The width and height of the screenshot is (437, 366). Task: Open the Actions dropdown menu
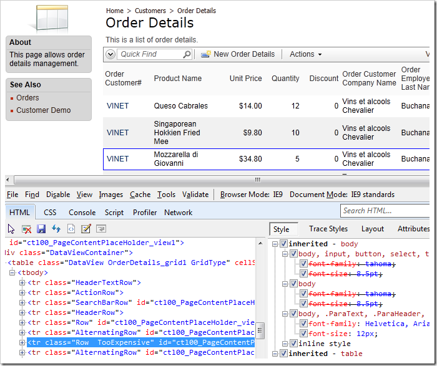305,54
